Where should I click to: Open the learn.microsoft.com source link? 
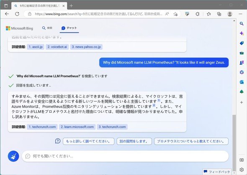[77, 127]
